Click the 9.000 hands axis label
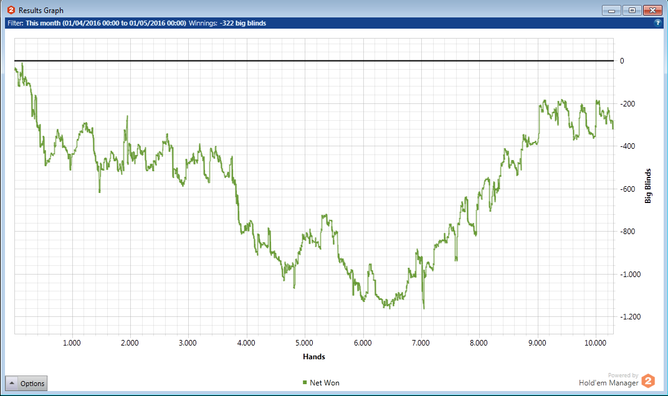This screenshot has width=668, height=396. [537, 343]
